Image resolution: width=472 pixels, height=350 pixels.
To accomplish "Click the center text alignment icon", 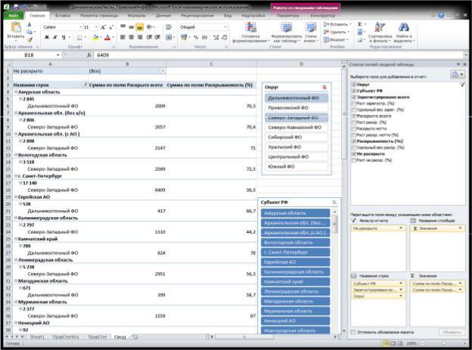I will point(132,37).
